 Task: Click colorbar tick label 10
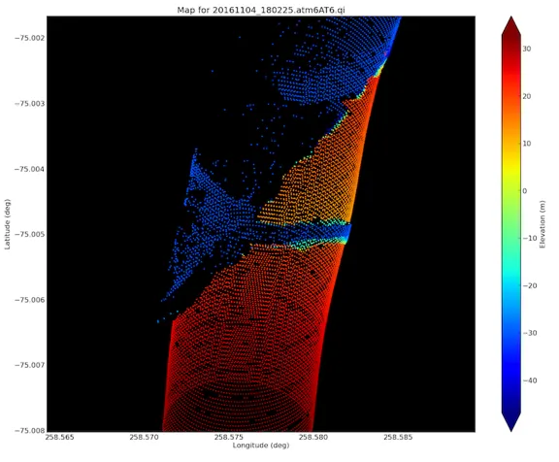(527, 144)
